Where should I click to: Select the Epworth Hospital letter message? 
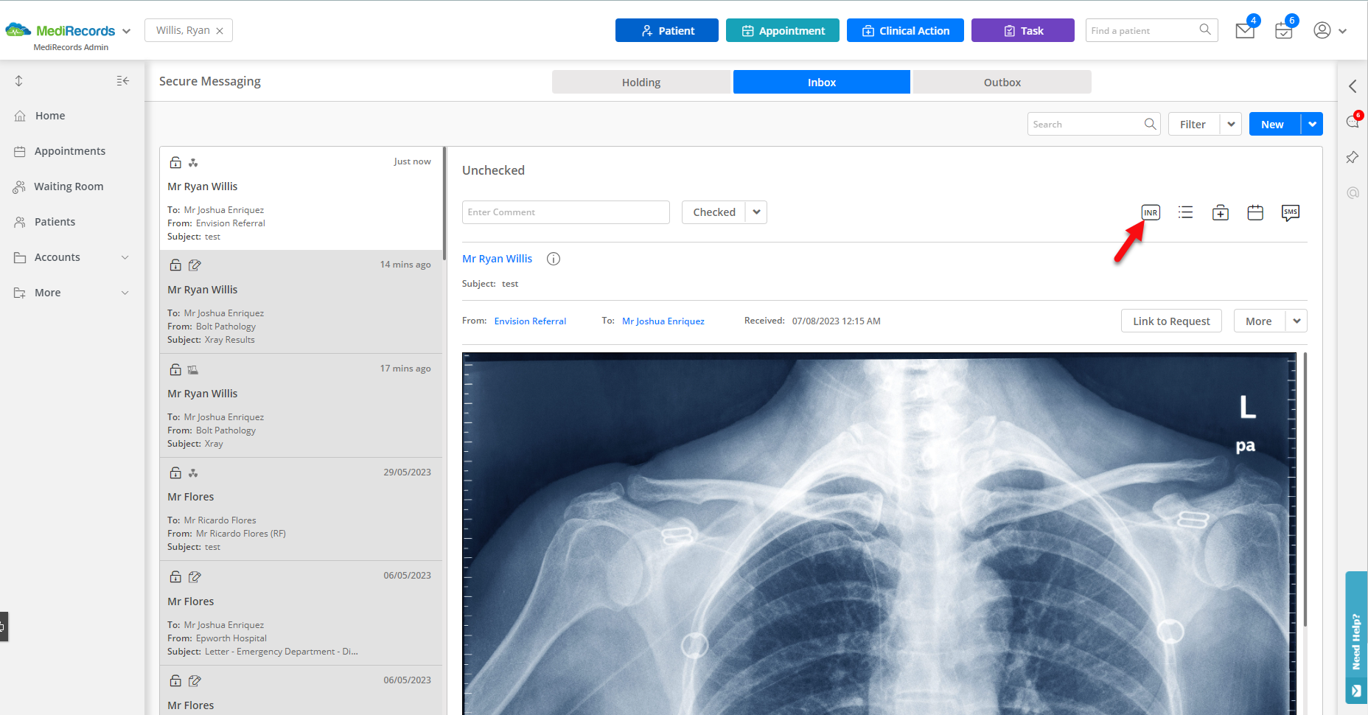pyautogui.click(x=301, y=613)
